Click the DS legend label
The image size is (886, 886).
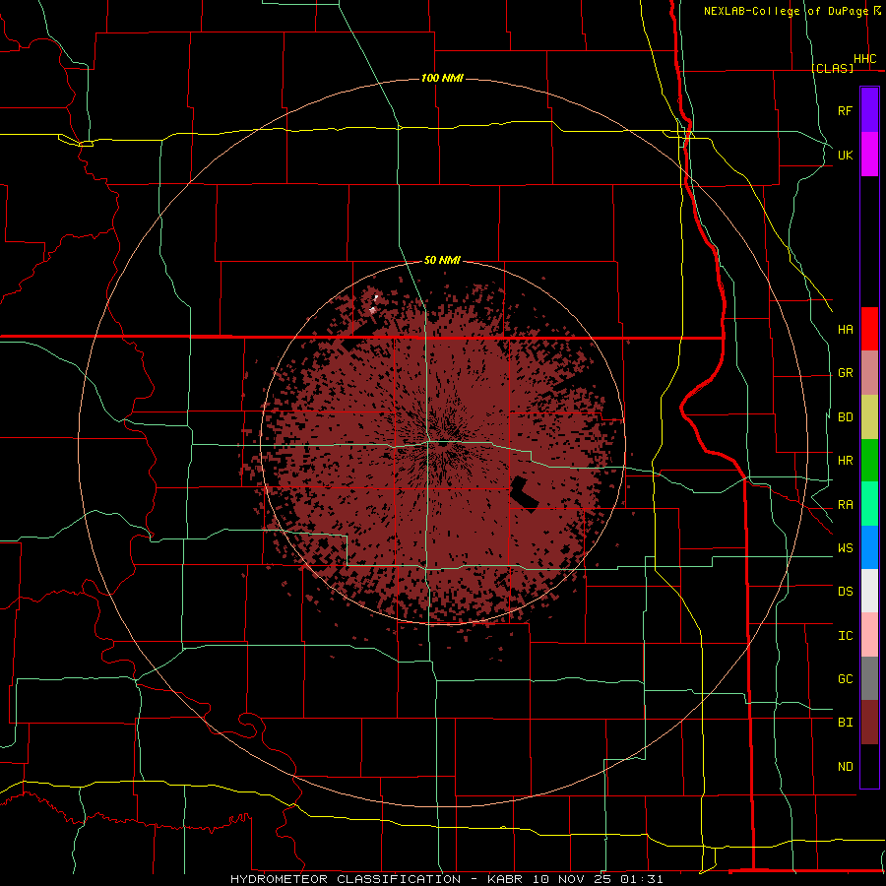845,592
